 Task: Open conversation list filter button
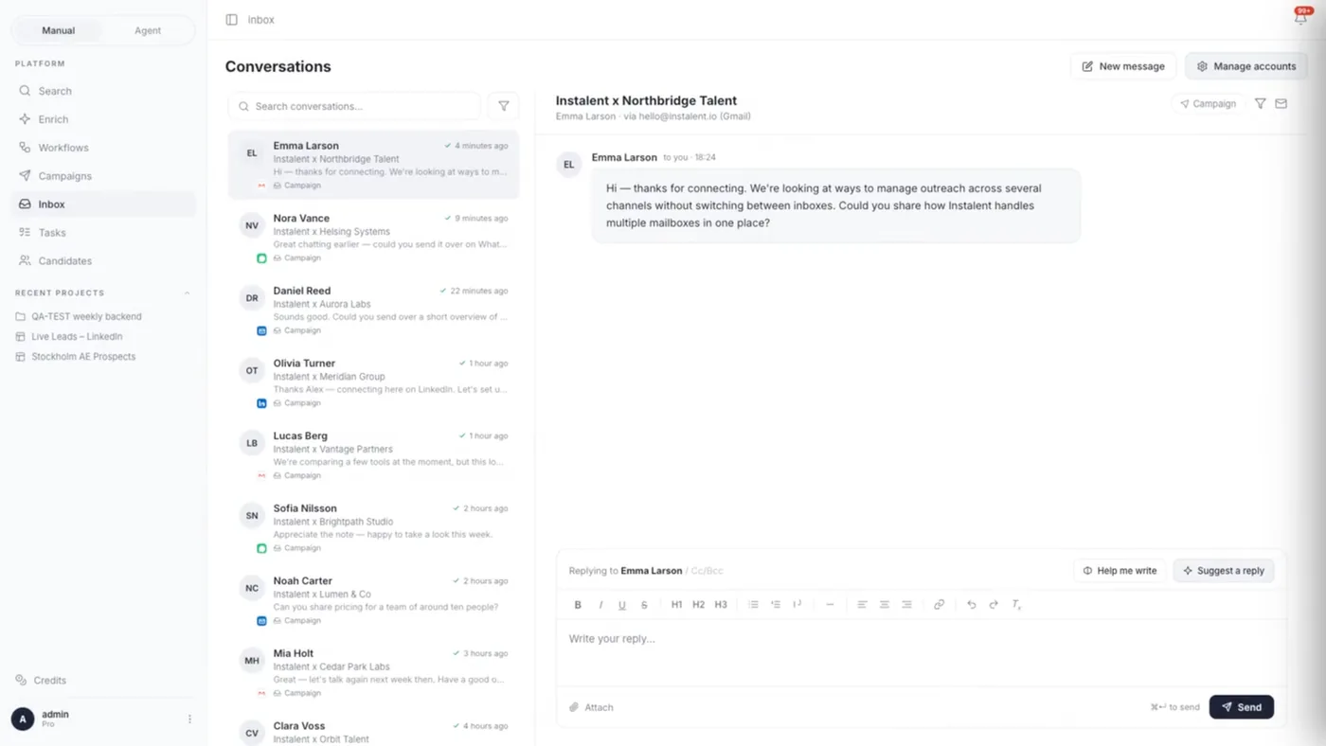(504, 106)
